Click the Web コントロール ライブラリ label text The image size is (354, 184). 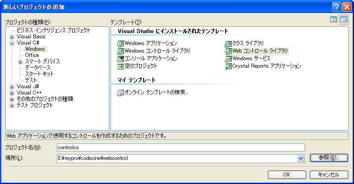tap(260, 51)
